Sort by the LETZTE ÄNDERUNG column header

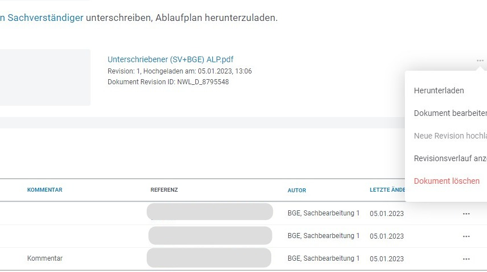click(x=387, y=190)
